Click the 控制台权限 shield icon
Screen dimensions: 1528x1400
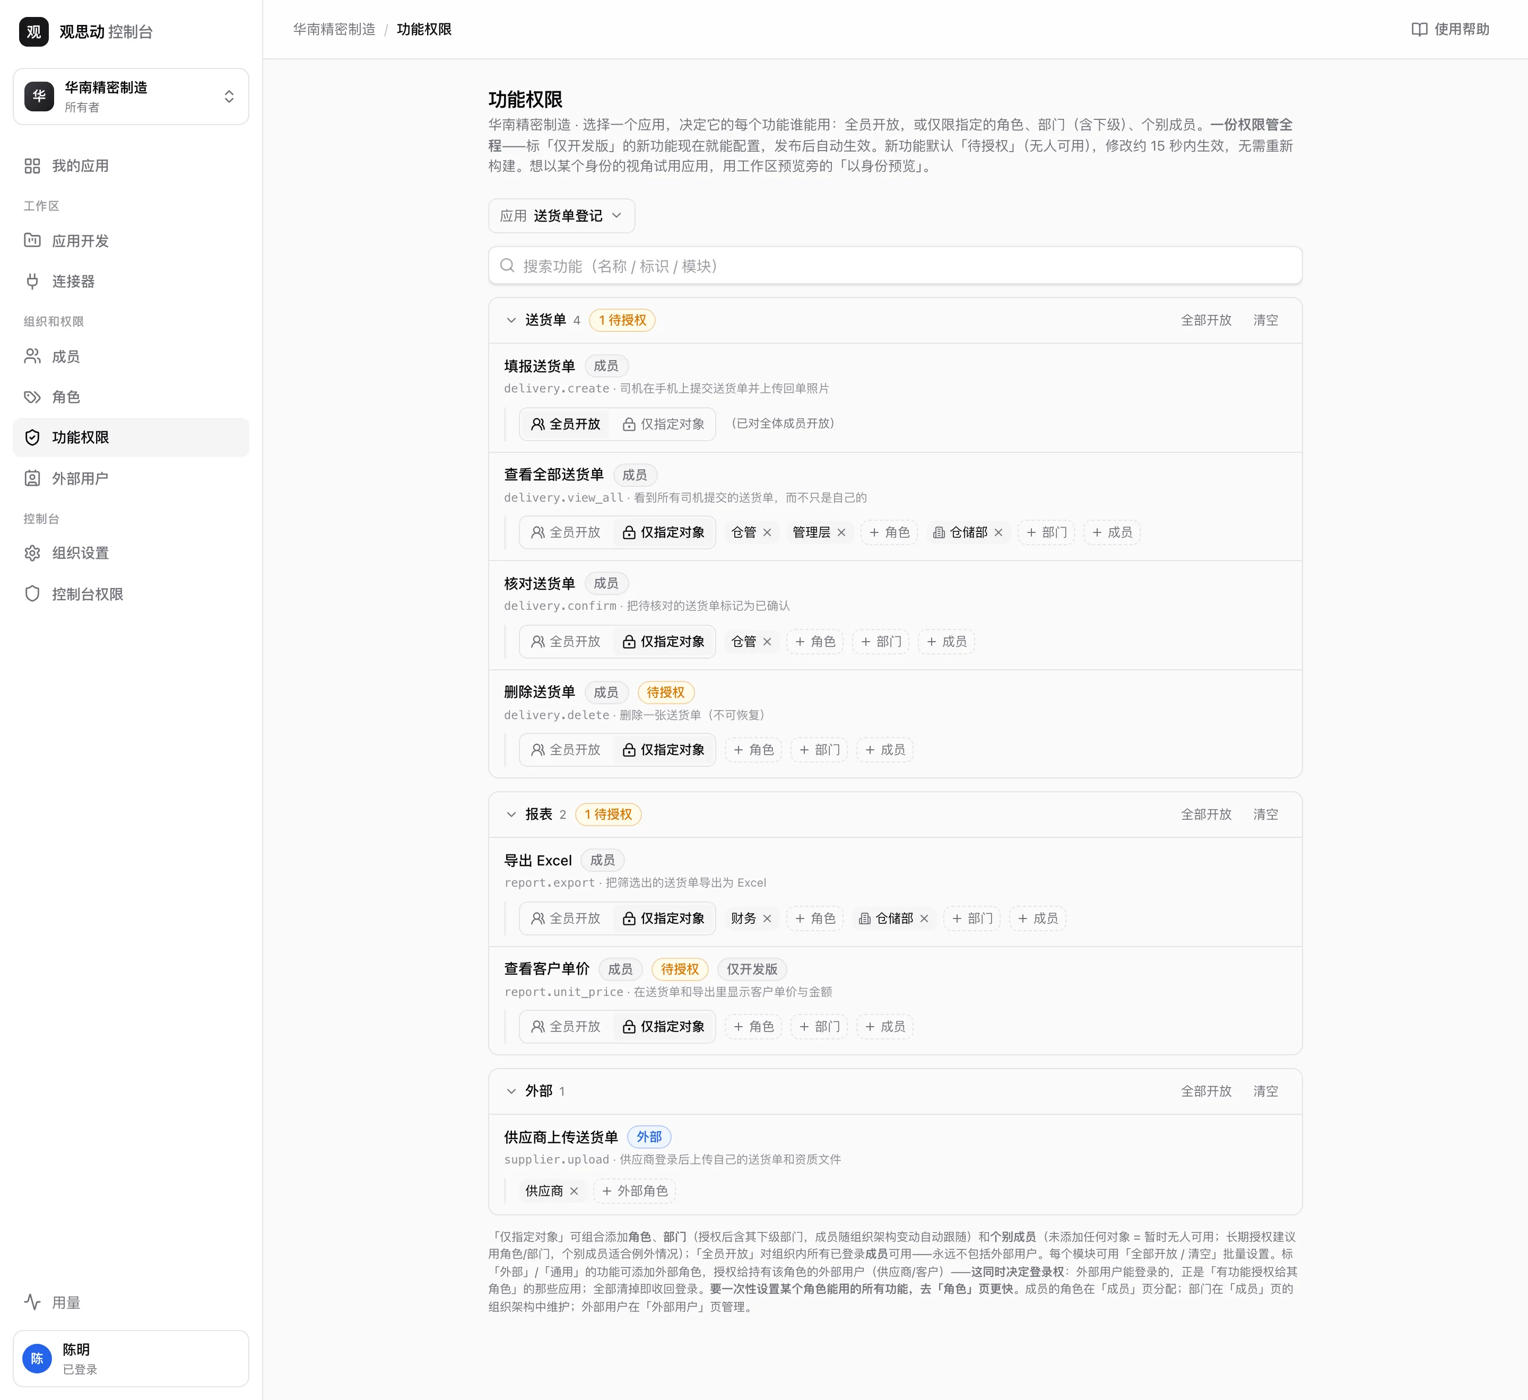(32, 594)
